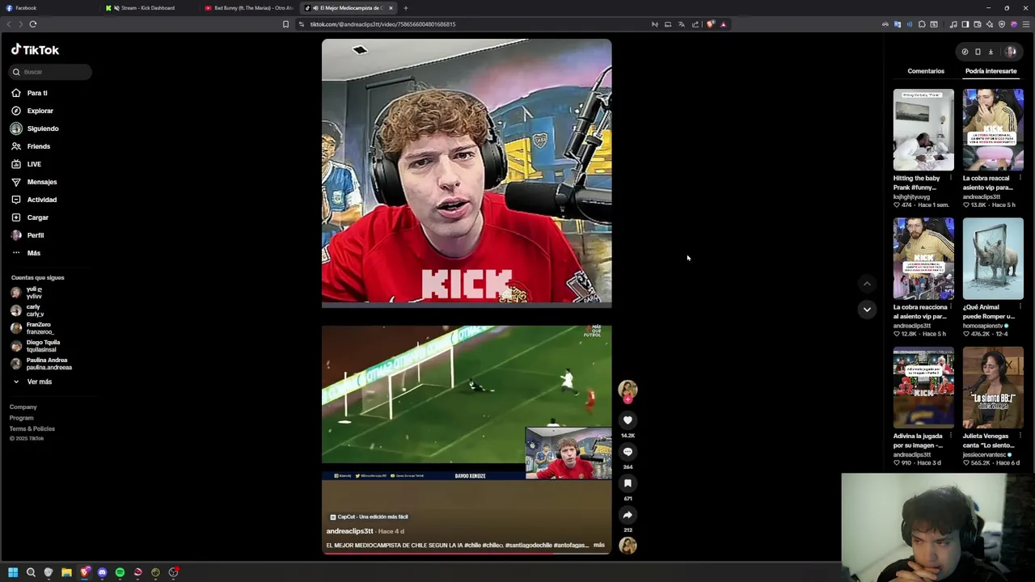Like the video with the heart icon
1035x582 pixels.
[627, 420]
